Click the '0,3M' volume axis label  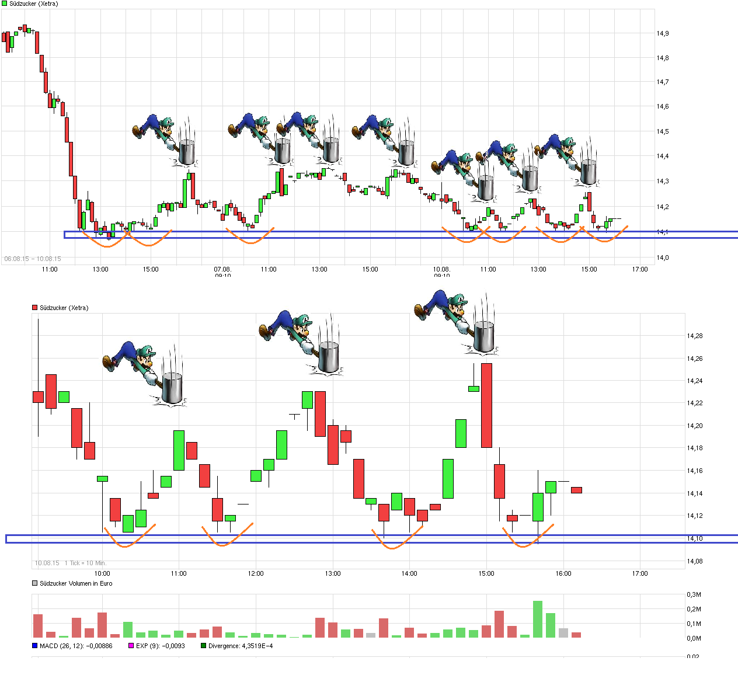pyautogui.click(x=694, y=594)
